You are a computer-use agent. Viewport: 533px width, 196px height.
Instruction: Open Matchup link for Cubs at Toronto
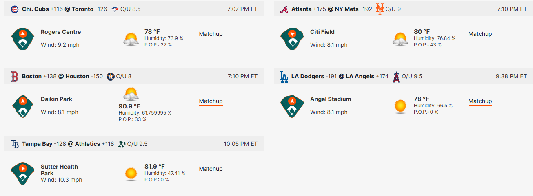(211, 34)
